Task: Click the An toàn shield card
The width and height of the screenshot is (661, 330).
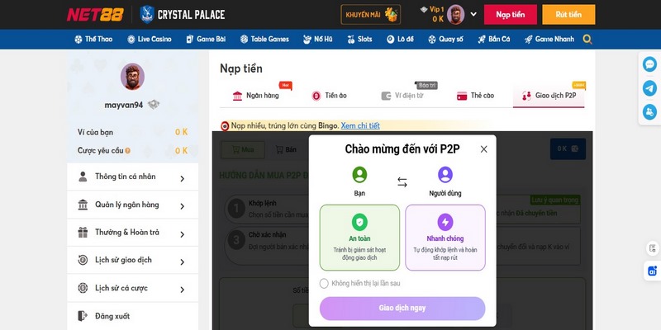Action: pyautogui.click(x=359, y=238)
